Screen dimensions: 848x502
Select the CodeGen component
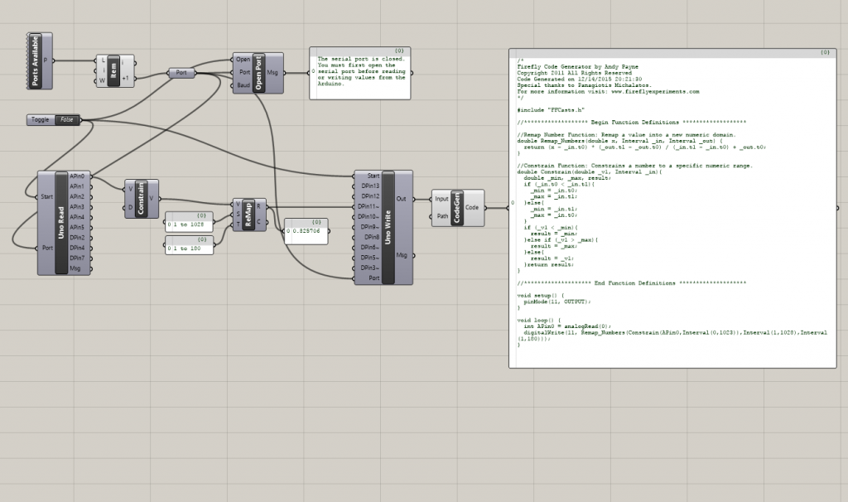457,207
